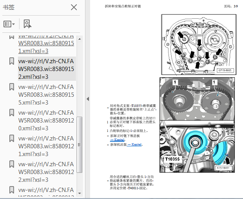The width and height of the screenshot is (243, 199).
Task: Click the camshaft sprockets marking image
Action: (197, 99)
